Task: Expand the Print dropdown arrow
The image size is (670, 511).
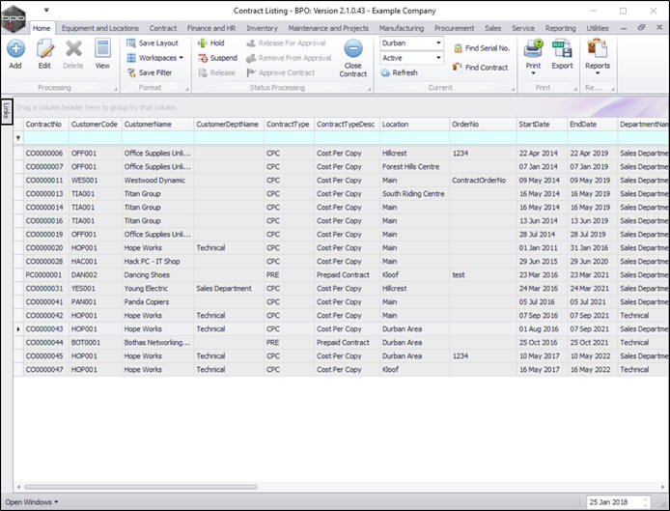Action: pos(533,73)
